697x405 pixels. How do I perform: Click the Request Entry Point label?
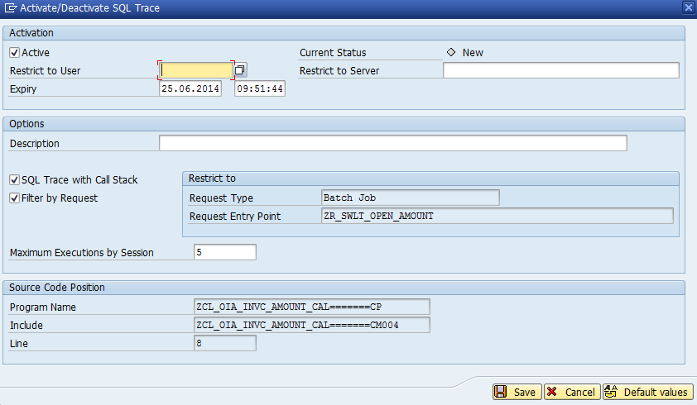(235, 217)
